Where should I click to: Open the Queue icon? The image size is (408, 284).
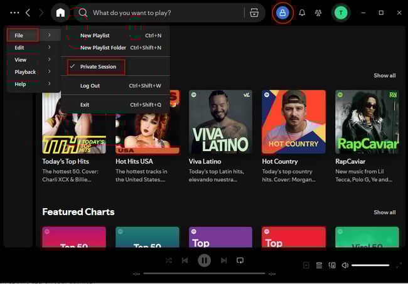(x=319, y=265)
